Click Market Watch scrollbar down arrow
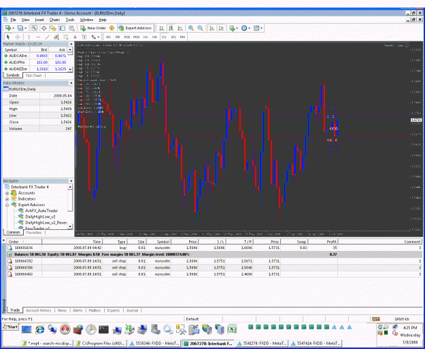The width and height of the screenshot is (425, 349). [x=70, y=69]
